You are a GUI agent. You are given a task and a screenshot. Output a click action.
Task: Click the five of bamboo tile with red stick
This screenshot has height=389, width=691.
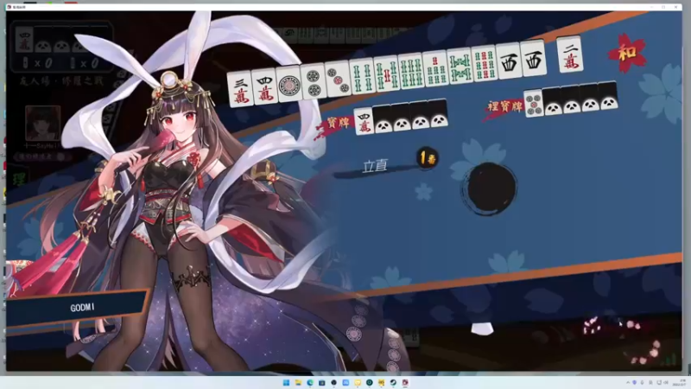tap(386, 73)
